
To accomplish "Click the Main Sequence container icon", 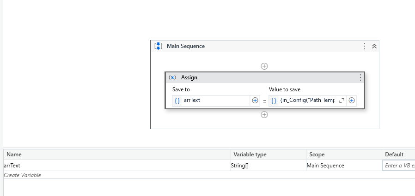I will point(158,46).
